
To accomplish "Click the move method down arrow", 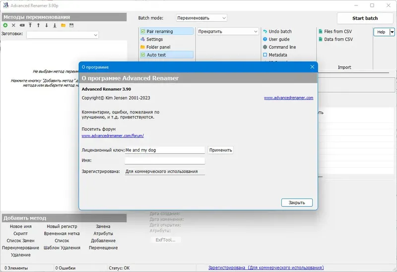I will tap(46, 25).
